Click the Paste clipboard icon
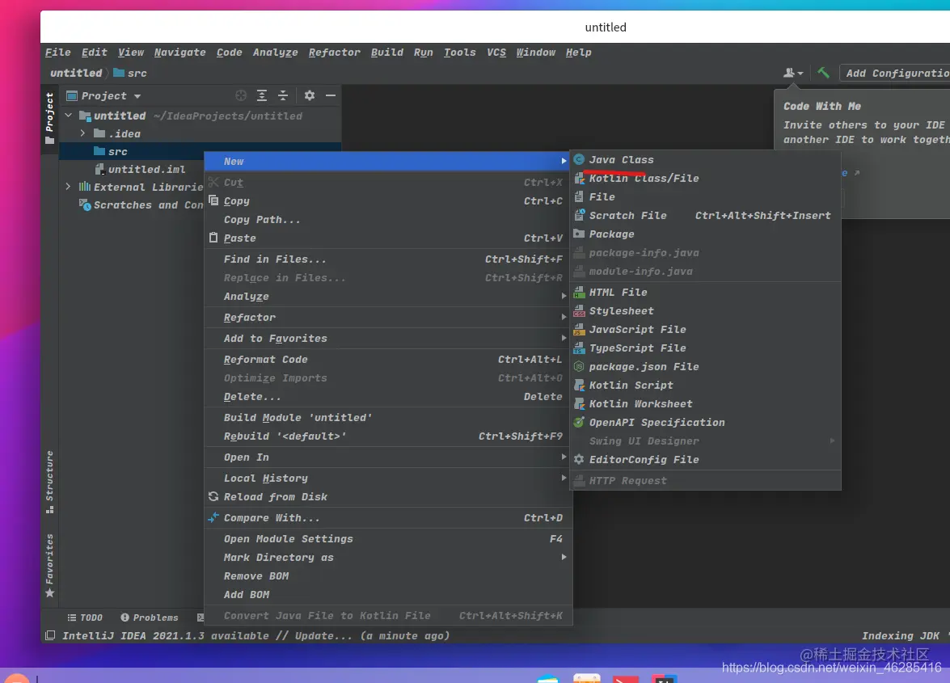Screen dimensions: 950x683 213,238
